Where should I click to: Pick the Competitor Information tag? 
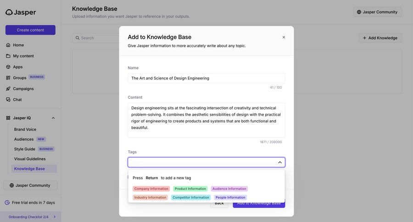[x=190, y=198]
